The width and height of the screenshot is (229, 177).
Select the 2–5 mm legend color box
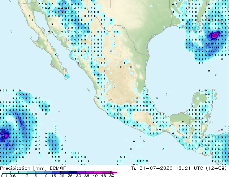pos(31,172)
